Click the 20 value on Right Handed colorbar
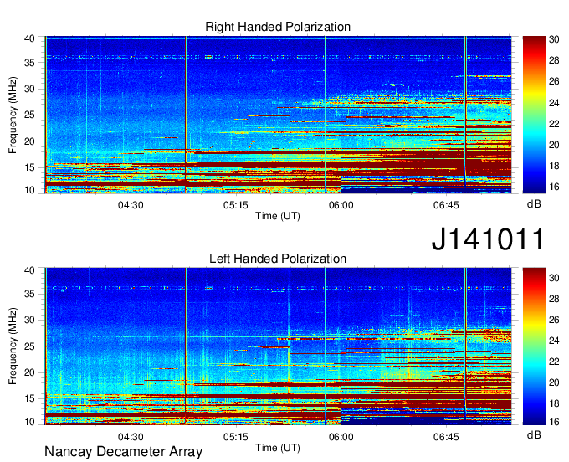 click(x=554, y=145)
